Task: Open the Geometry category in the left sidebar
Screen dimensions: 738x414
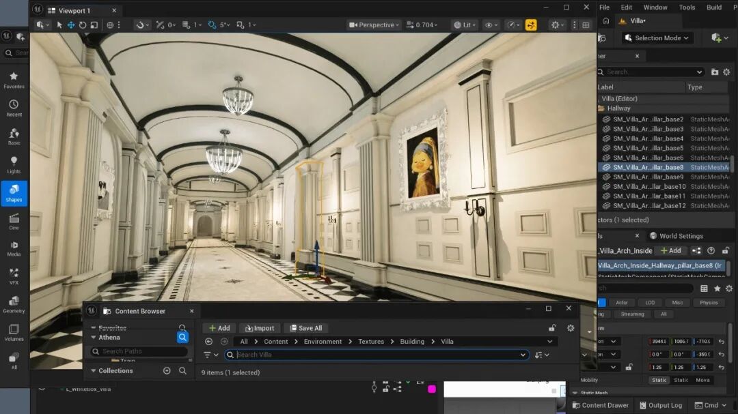Action: [x=14, y=304]
